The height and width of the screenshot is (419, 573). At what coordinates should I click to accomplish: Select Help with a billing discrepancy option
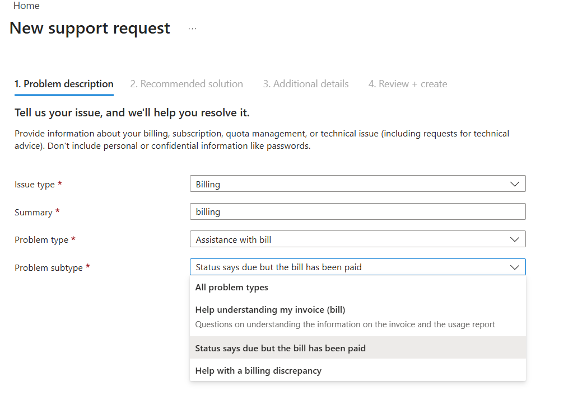coord(258,370)
